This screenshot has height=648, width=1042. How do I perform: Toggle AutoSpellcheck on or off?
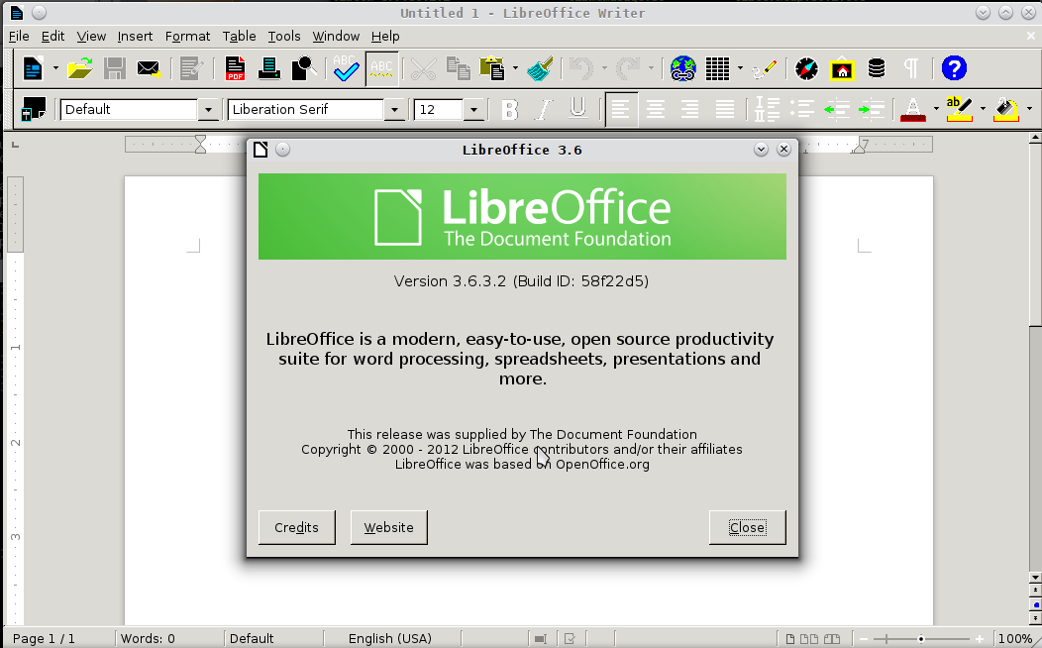pos(381,68)
